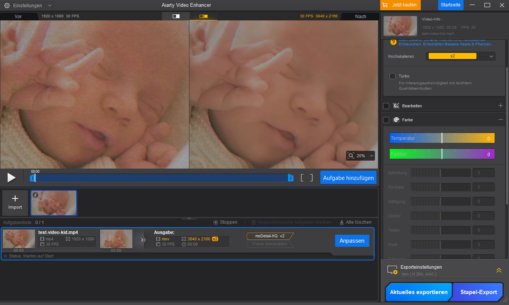Click Status: Warten auf Start text
The image size is (509, 305).
(x=31, y=256)
